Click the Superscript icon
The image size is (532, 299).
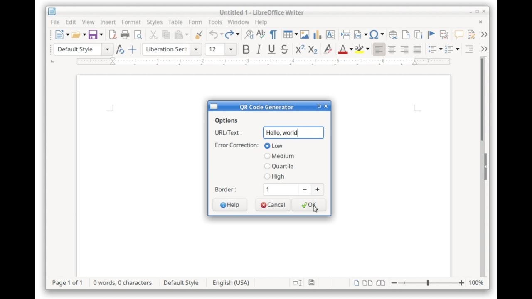(x=300, y=49)
